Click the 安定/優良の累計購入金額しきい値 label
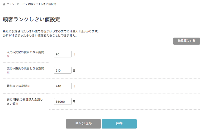 point(25,100)
